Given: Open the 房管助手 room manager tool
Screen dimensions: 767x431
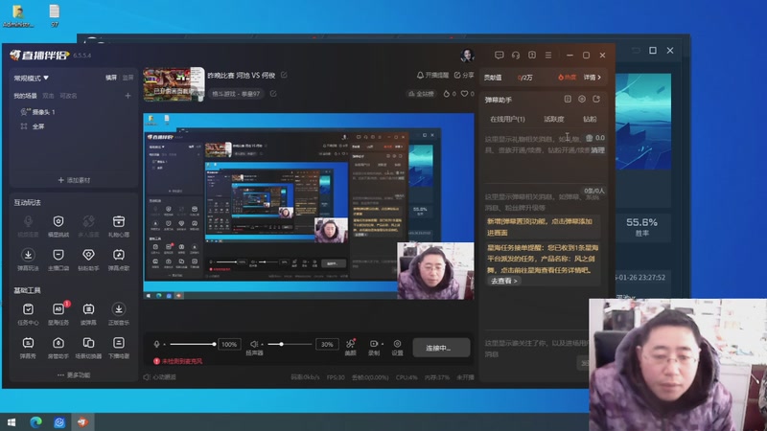Looking at the screenshot, I should pos(58,347).
